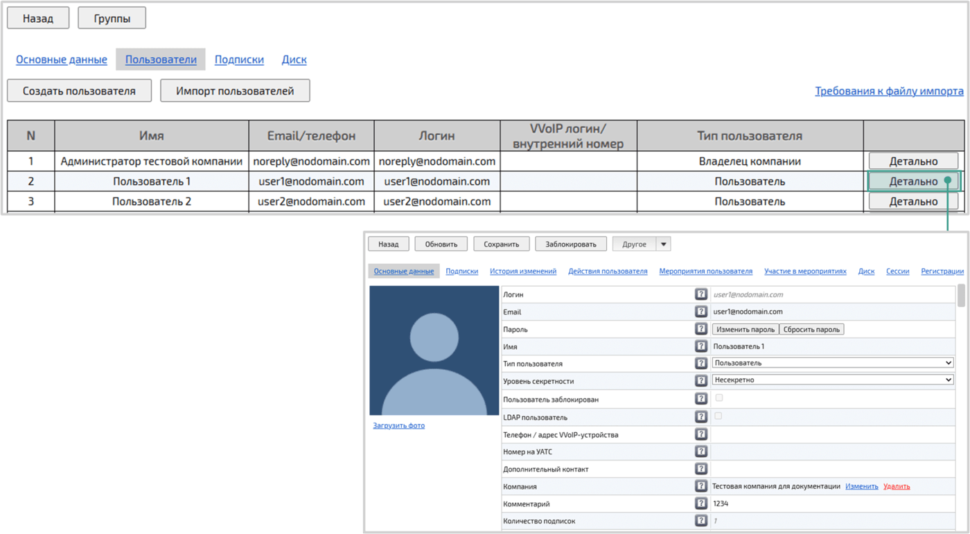
Task: Click the question mark beside Уровень секретности
Action: click(x=701, y=380)
